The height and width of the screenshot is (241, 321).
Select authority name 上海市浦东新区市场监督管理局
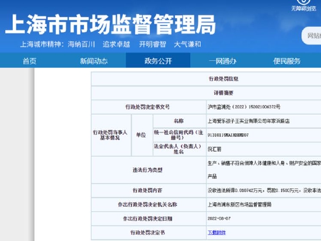[239, 205]
